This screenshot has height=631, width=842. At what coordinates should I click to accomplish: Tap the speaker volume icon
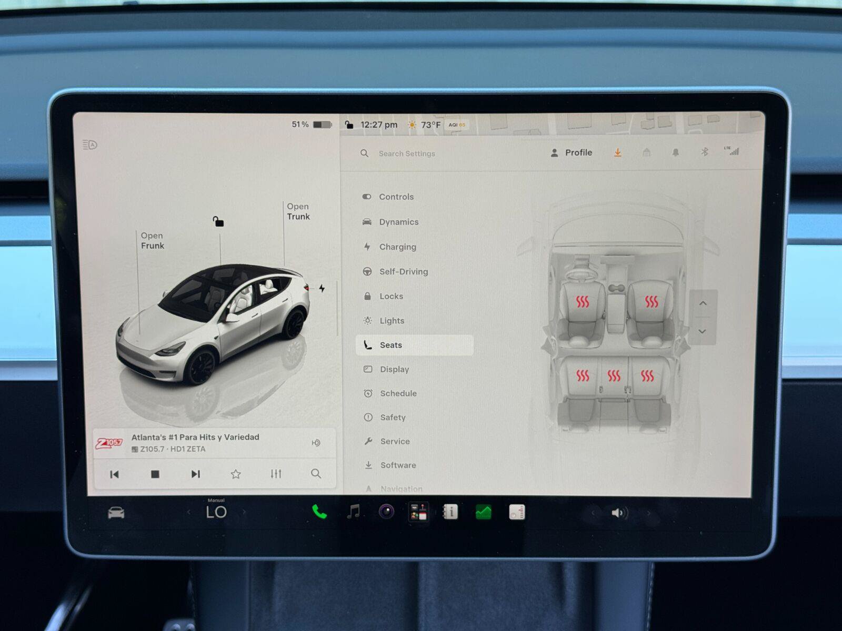(x=619, y=513)
